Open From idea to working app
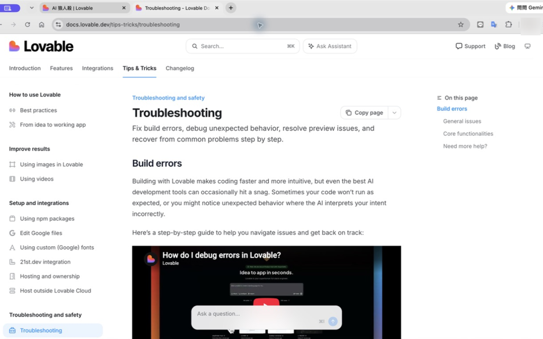543x339 pixels. pyautogui.click(x=52, y=125)
